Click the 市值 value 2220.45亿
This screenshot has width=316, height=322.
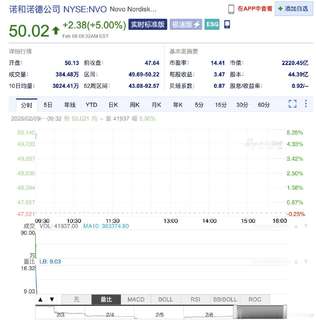point(295,63)
